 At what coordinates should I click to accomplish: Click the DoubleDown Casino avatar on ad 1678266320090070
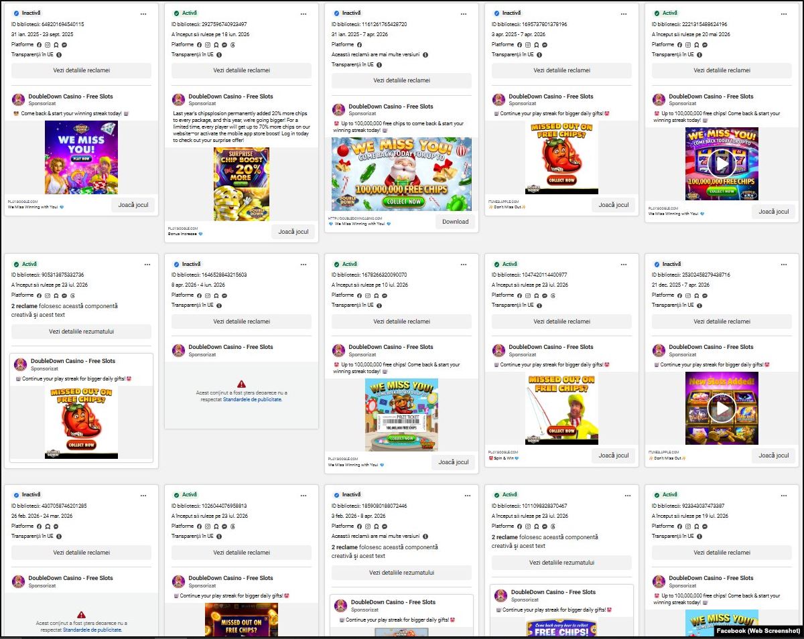coord(339,350)
